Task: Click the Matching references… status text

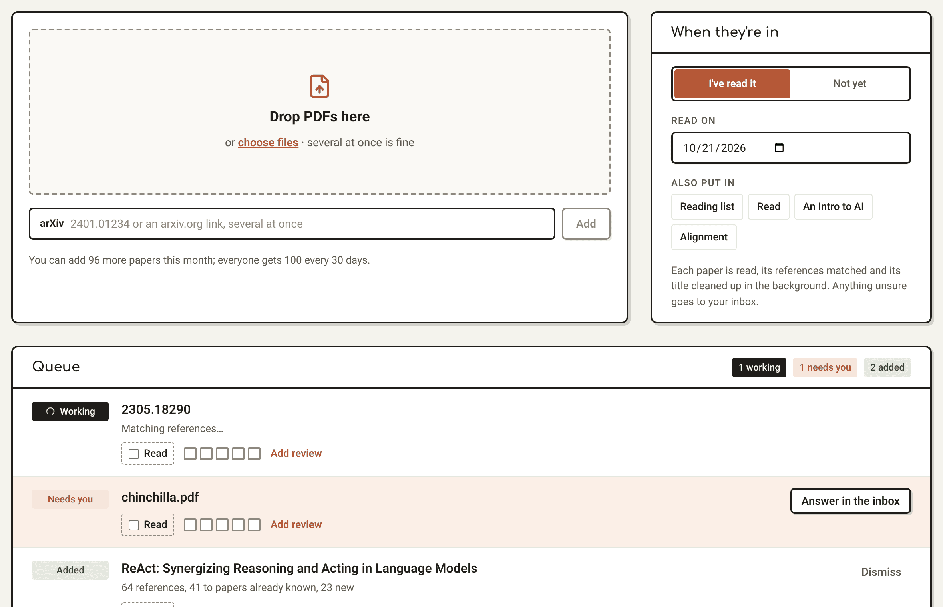Action: click(172, 429)
